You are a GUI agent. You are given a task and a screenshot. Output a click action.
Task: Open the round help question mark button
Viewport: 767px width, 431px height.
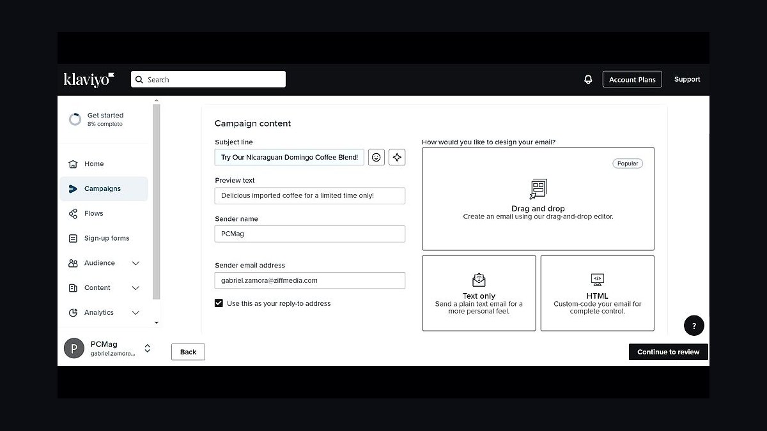coord(693,325)
